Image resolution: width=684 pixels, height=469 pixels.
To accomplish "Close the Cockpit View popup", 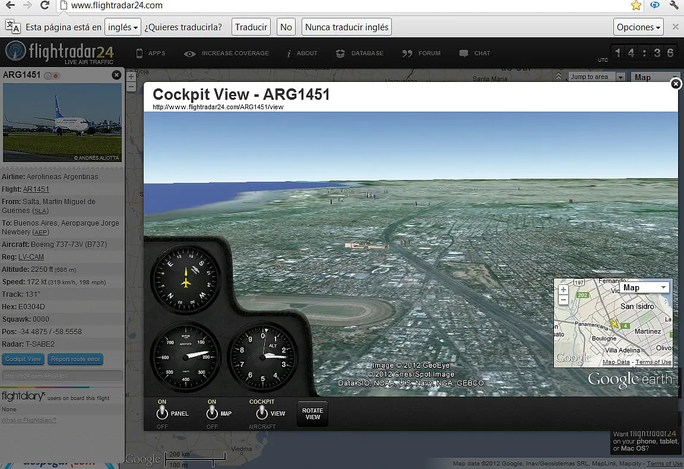I will pos(675,84).
